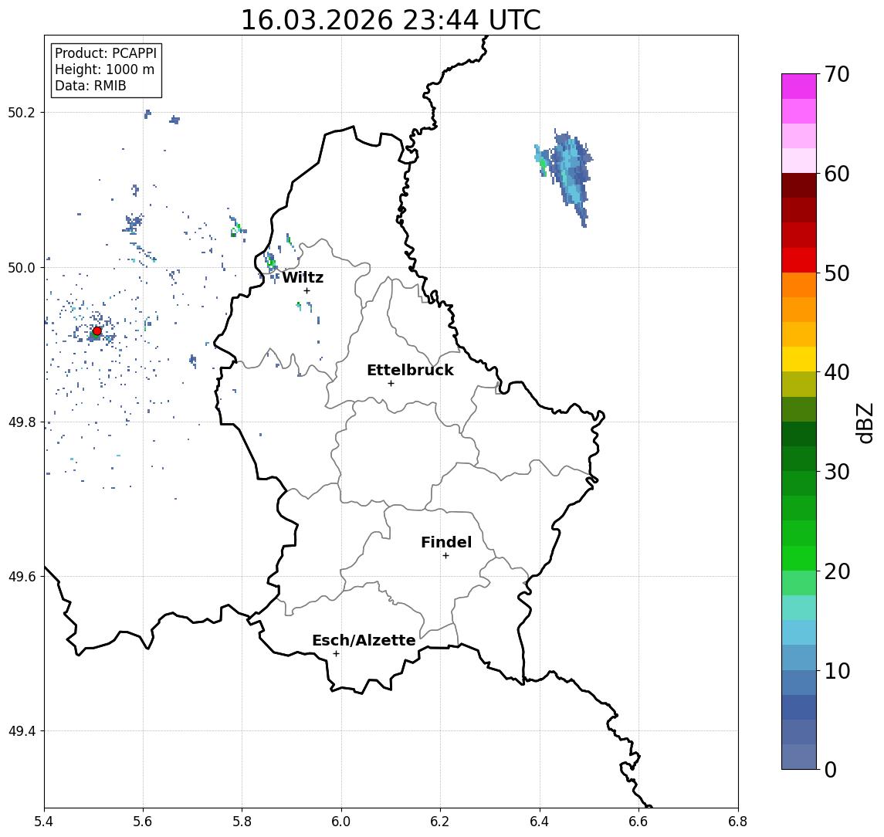The width and height of the screenshot is (884, 837).
Task: Click the longitude label 5.8
Action: [242, 822]
